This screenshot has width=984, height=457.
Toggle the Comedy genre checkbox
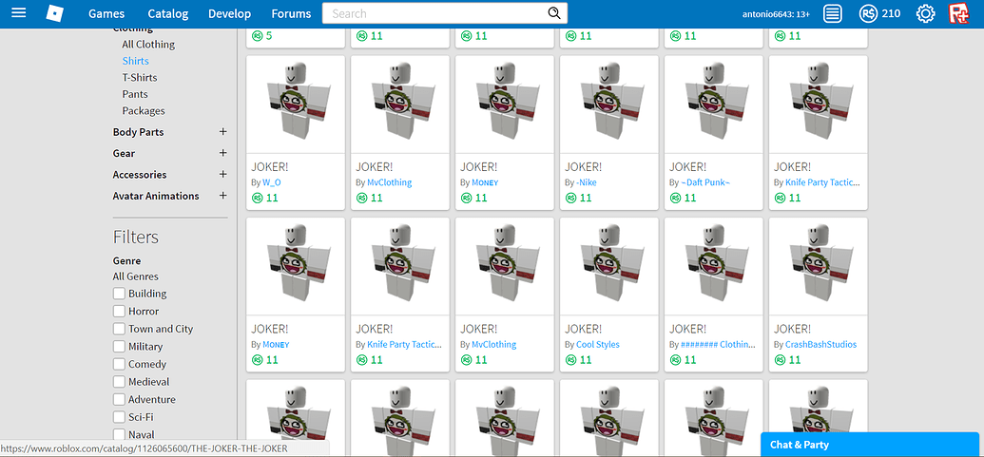click(x=119, y=364)
